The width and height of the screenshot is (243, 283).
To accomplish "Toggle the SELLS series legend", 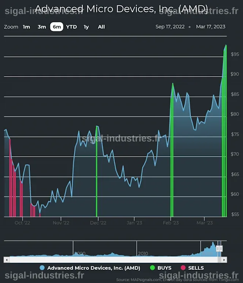I will [x=192, y=268].
